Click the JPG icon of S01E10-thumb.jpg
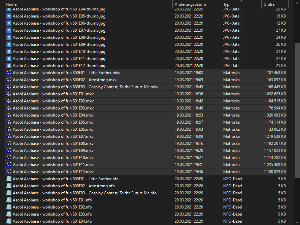This screenshot has width=300, height=225. point(9,52)
